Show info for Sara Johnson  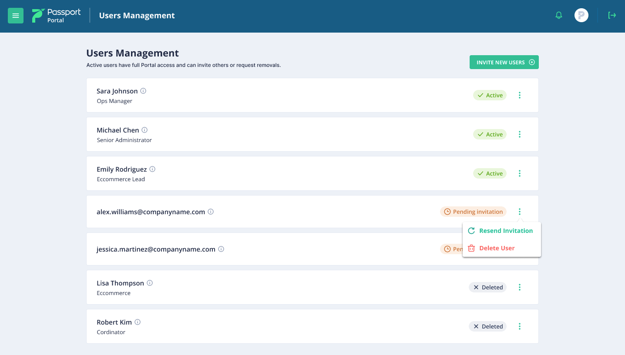point(143,91)
